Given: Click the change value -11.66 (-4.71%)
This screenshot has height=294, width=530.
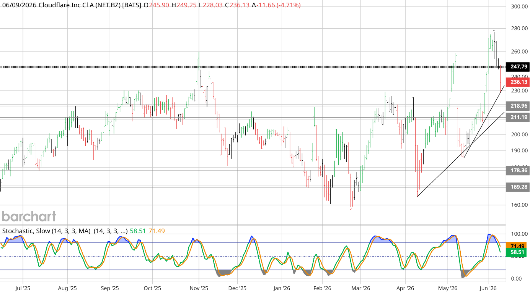Looking at the screenshot, I should [276, 5].
